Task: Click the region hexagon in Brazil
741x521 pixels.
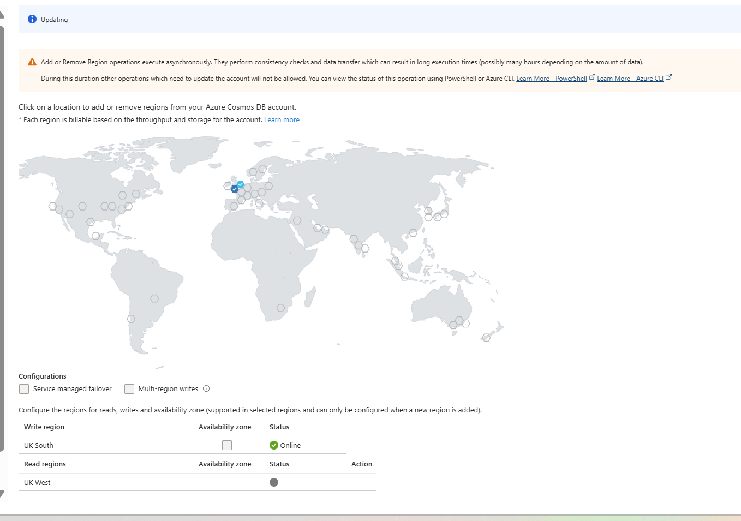Action: (x=154, y=298)
